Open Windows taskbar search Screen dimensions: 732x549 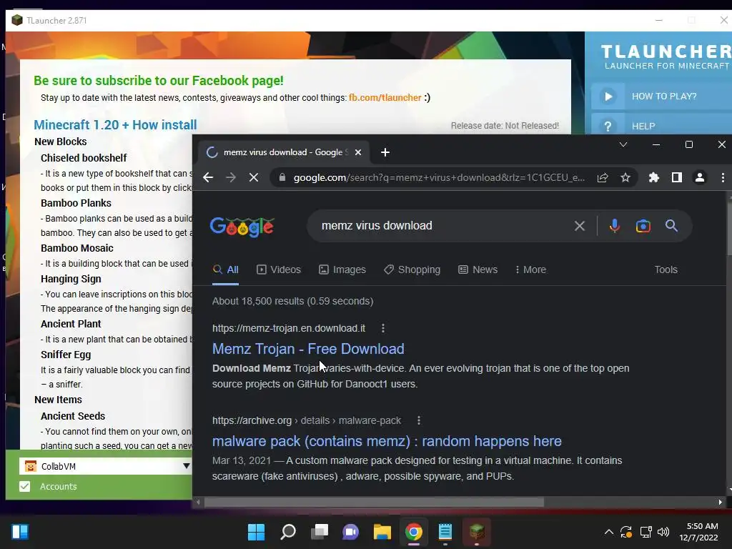tap(288, 532)
